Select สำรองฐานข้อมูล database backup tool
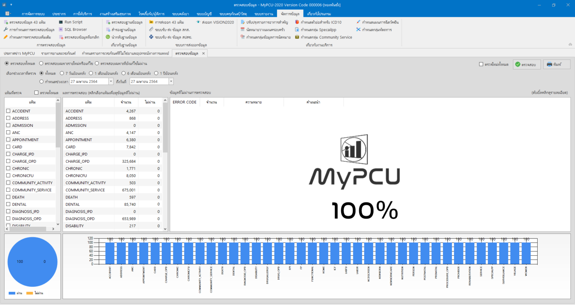The image size is (575, 305). click(x=124, y=30)
